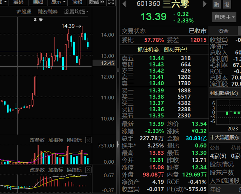Click 加指标 in volume indicator panel
241x194 pixels.
pos(56,140)
